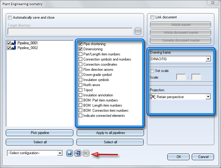
Task: Click the Article master button
Action: tap(181, 25)
